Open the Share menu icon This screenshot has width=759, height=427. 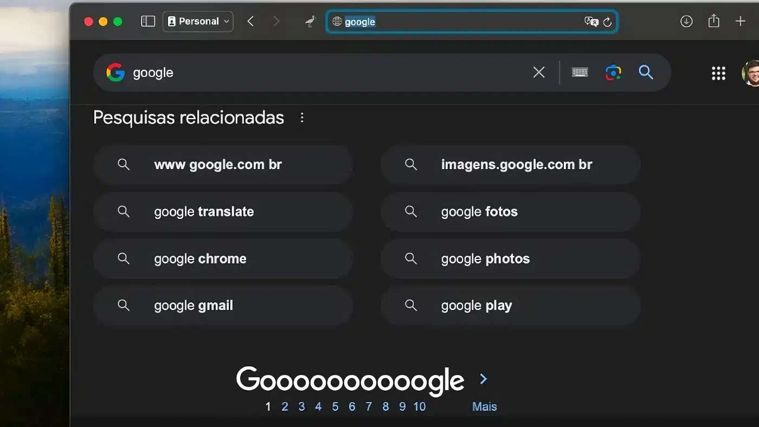[x=714, y=21]
